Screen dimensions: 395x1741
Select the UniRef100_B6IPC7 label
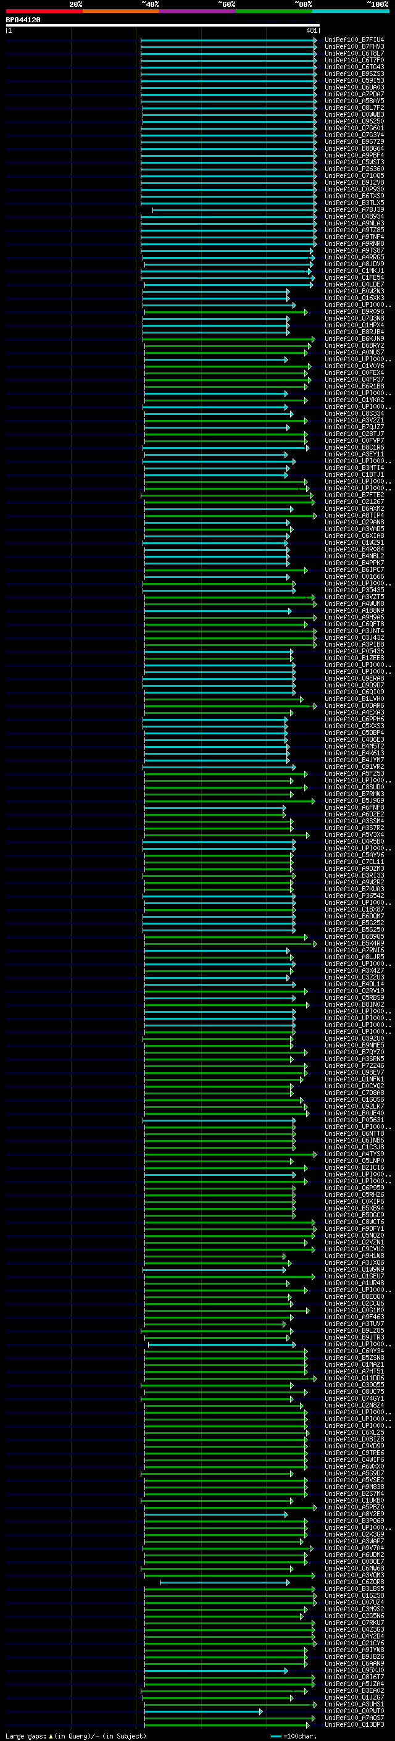point(354,570)
